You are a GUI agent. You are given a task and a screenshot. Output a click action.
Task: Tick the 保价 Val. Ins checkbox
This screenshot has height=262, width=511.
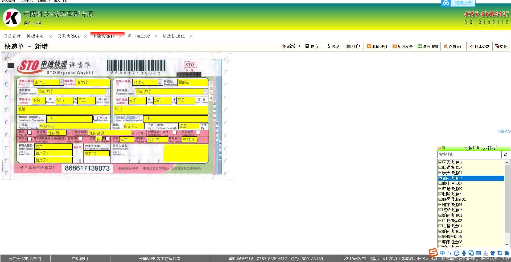tap(29, 132)
